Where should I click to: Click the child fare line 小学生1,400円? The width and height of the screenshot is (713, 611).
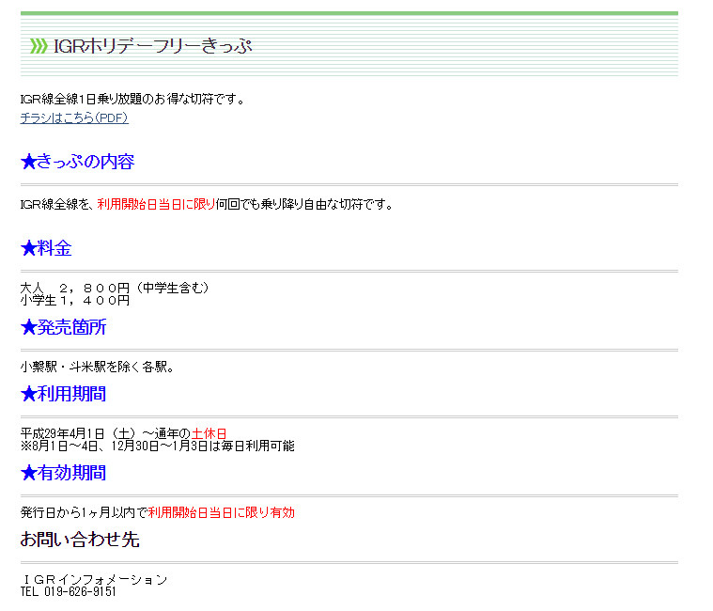[75, 300]
